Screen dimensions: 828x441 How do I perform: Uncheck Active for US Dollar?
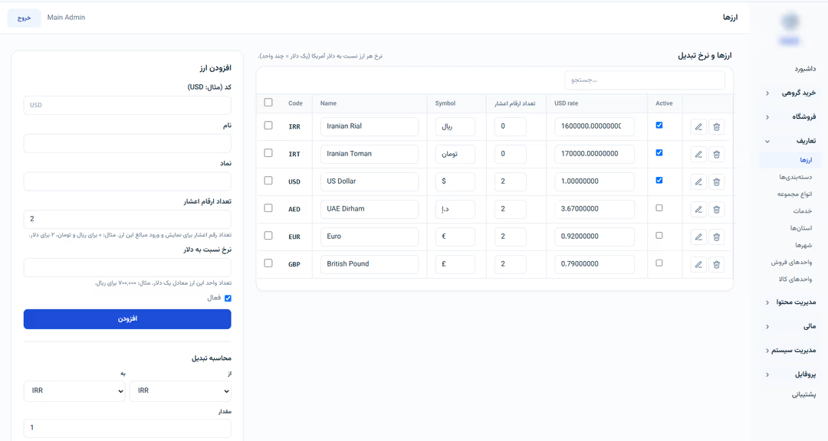[659, 180]
